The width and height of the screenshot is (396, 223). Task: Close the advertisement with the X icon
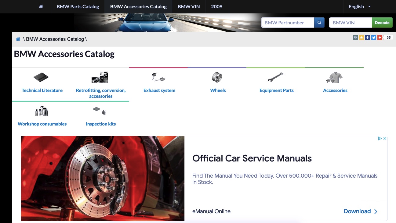point(385,138)
